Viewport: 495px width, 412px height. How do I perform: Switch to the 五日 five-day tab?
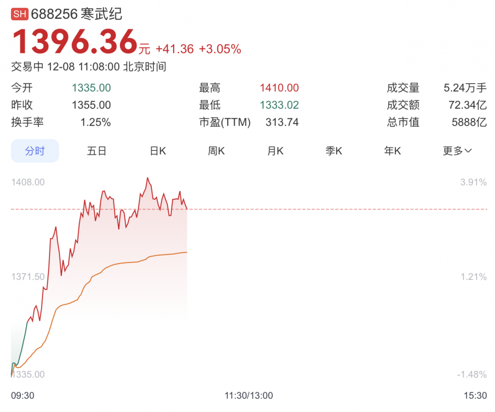pos(97,151)
